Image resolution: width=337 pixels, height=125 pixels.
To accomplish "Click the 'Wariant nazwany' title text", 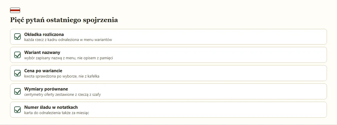I will pos(42,52).
